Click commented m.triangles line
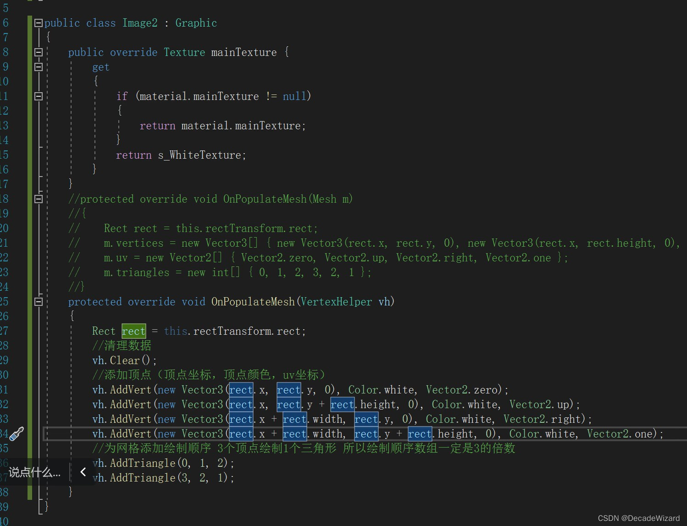687x526 pixels. pyautogui.click(x=220, y=272)
